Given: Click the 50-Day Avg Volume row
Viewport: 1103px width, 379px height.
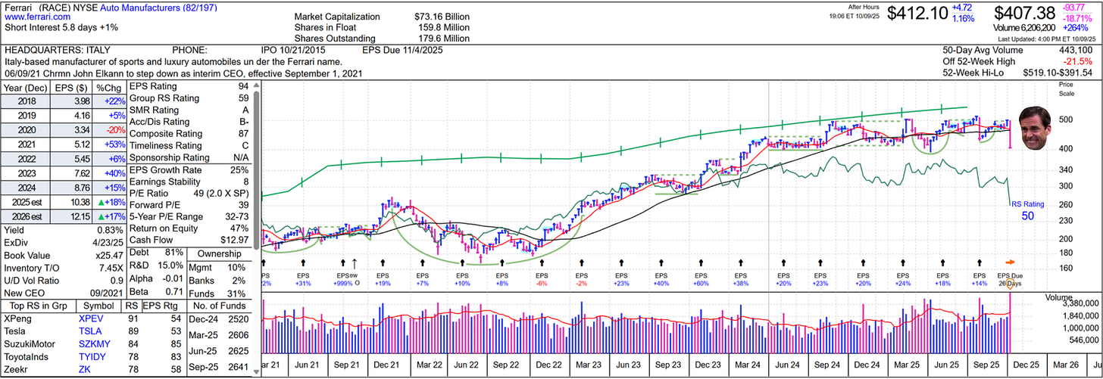Looking at the screenshot, I should coord(1017,49).
